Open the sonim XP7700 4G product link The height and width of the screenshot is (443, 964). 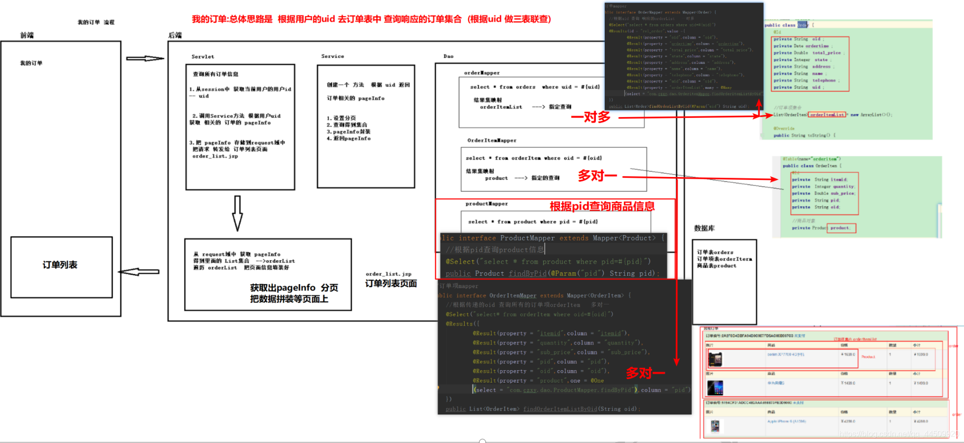tap(786, 354)
